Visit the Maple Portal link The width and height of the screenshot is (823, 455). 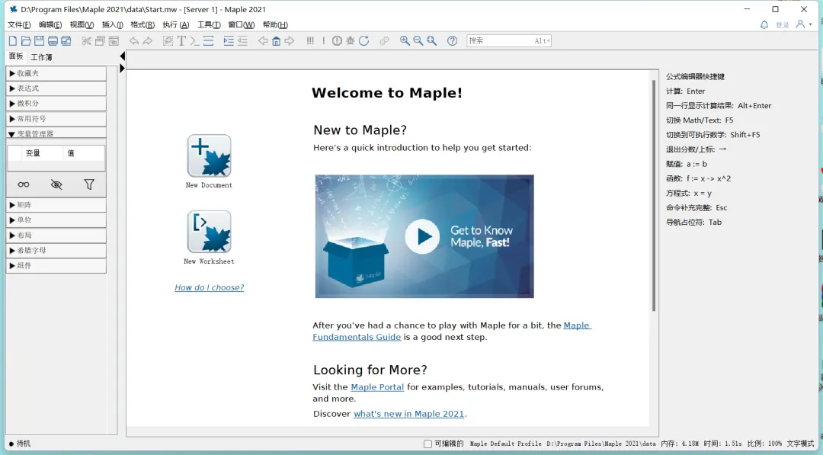click(377, 387)
